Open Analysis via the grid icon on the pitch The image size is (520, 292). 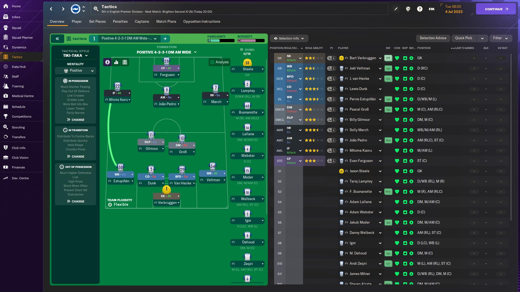(219, 62)
